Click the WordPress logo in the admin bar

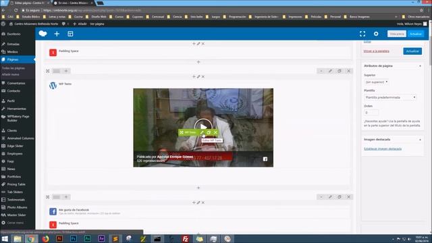[x=3, y=24]
